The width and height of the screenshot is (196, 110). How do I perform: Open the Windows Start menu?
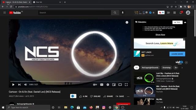click(x=3, y=107)
